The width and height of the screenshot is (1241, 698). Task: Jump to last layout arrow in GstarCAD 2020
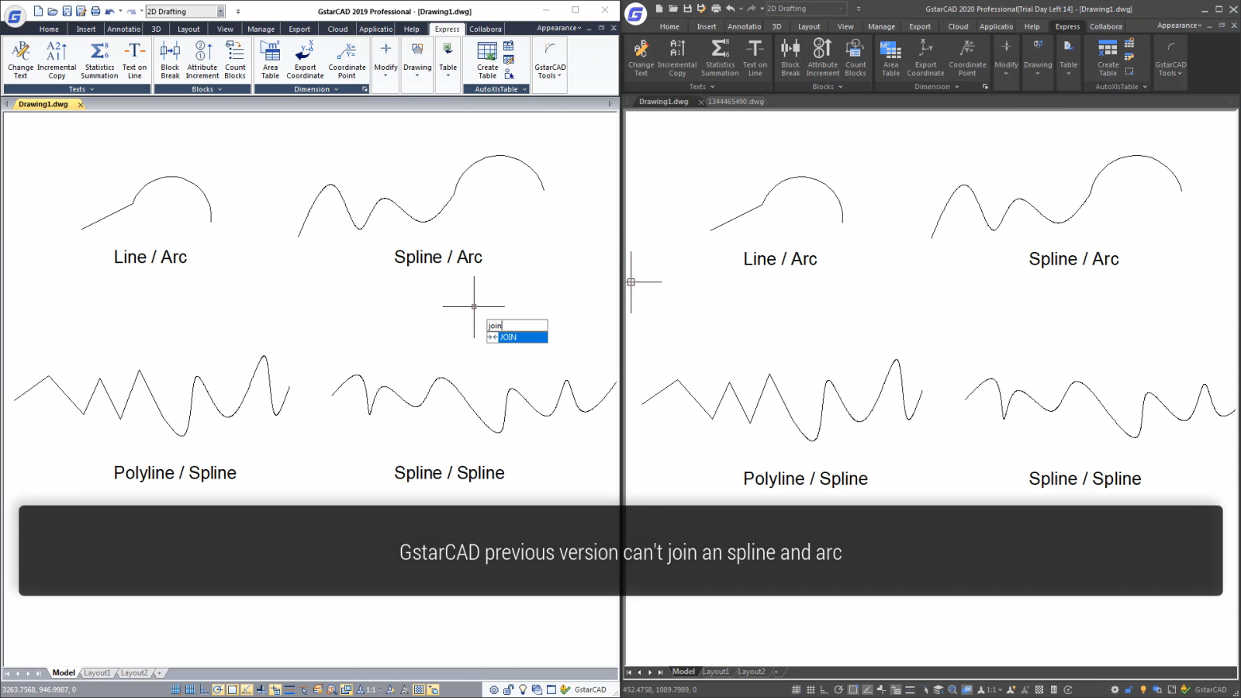click(x=661, y=672)
